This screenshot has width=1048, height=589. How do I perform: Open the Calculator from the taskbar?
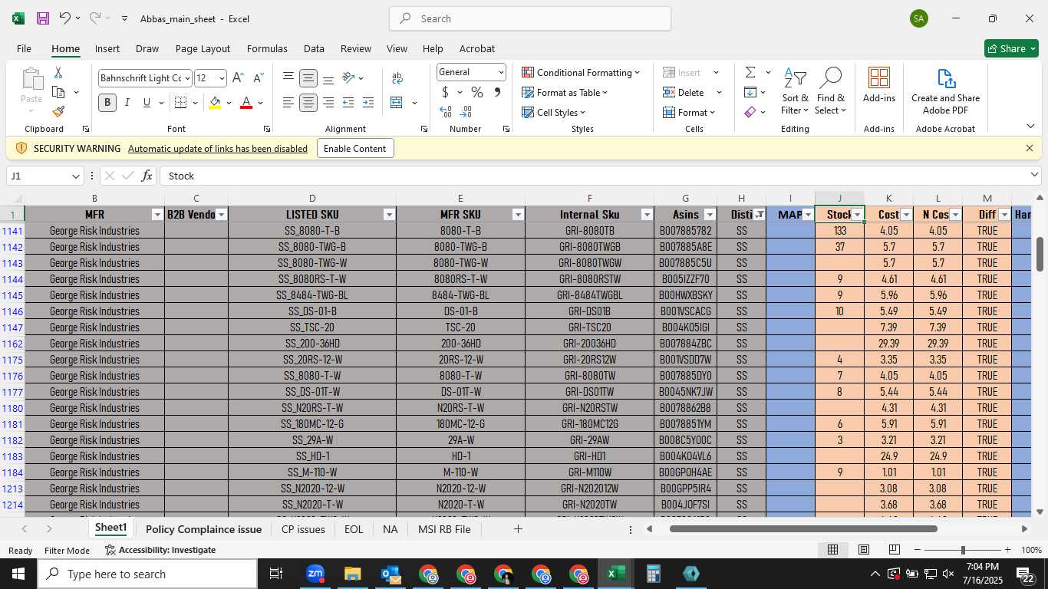pos(654,574)
